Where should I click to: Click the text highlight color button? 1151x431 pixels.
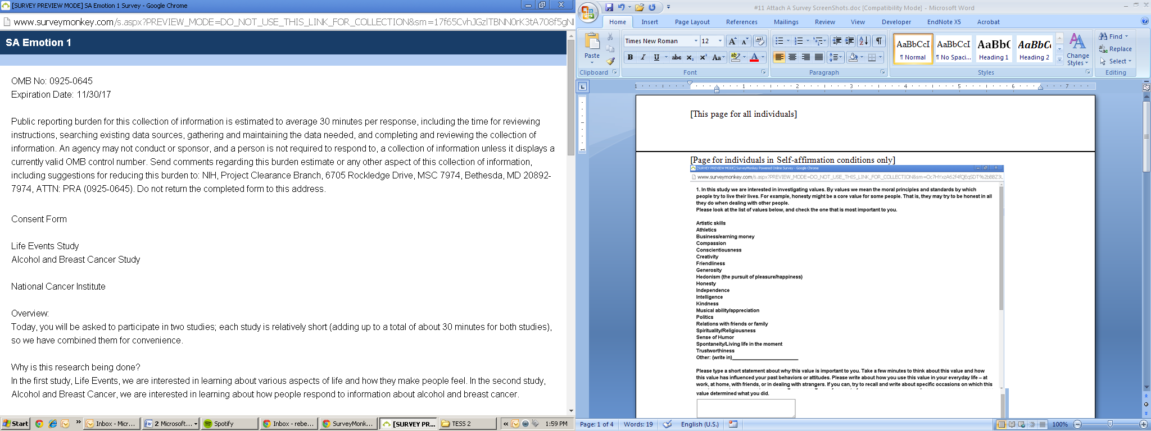click(735, 57)
